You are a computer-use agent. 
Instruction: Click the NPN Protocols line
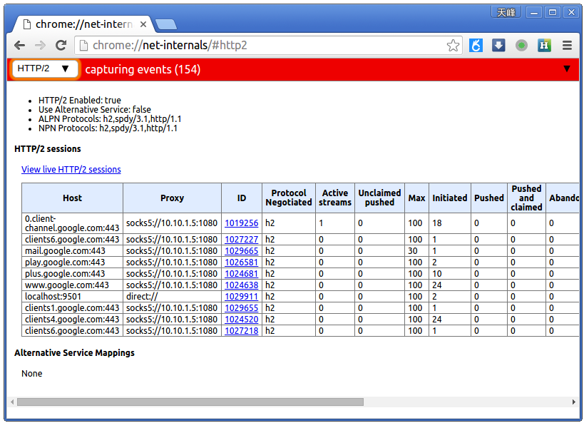[x=108, y=128]
